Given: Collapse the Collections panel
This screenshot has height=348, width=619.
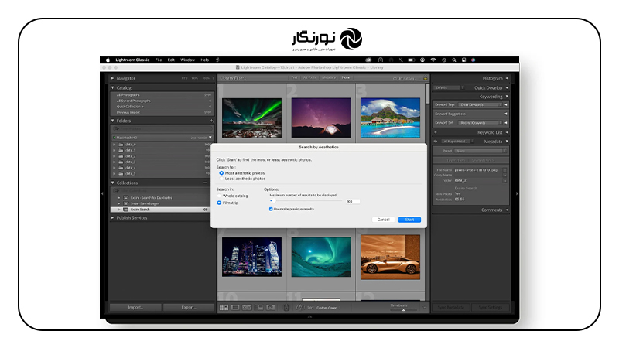Looking at the screenshot, I should [x=113, y=183].
